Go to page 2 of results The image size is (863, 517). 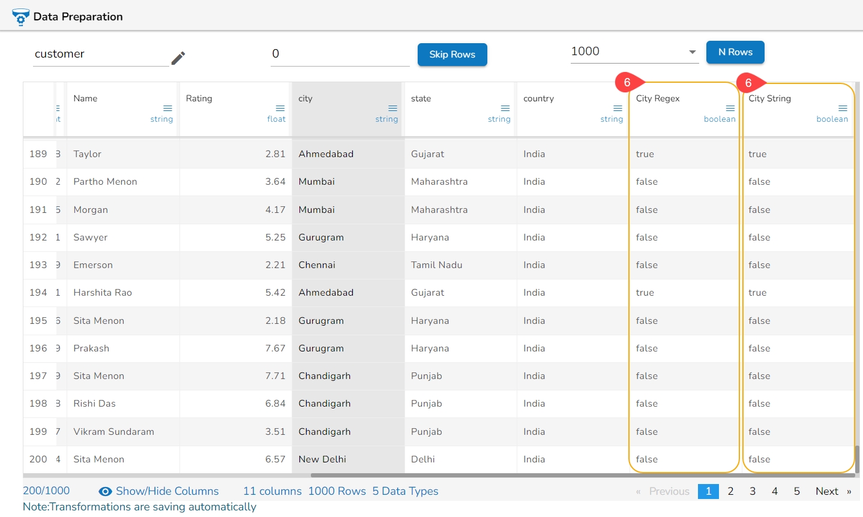click(730, 491)
